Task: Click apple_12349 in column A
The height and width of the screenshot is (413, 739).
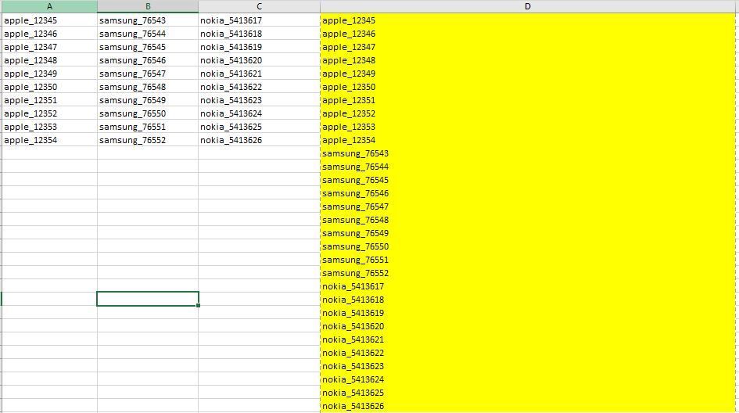Action: pos(49,74)
